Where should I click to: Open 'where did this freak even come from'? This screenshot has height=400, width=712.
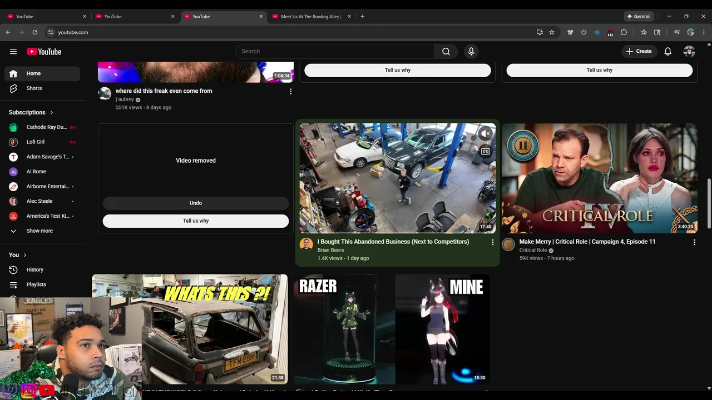[x=164, y=91]
